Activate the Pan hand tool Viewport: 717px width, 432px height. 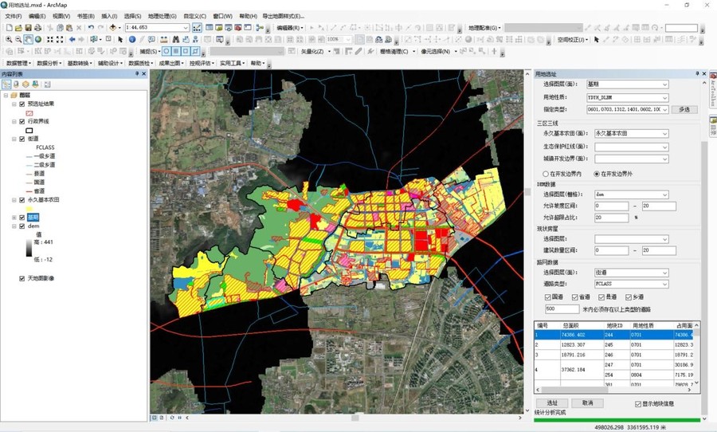pyautogui.click(x=29, y=39)
